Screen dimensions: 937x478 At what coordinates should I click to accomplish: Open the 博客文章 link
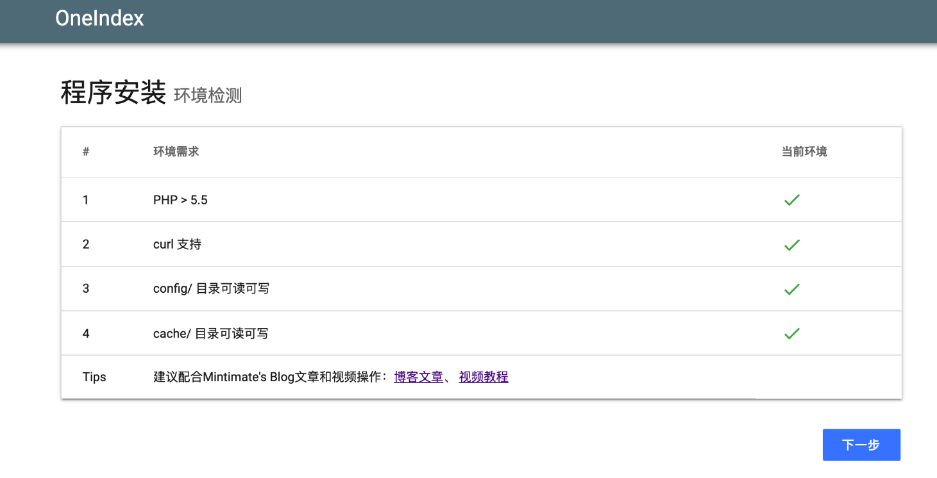click(418, 377)
